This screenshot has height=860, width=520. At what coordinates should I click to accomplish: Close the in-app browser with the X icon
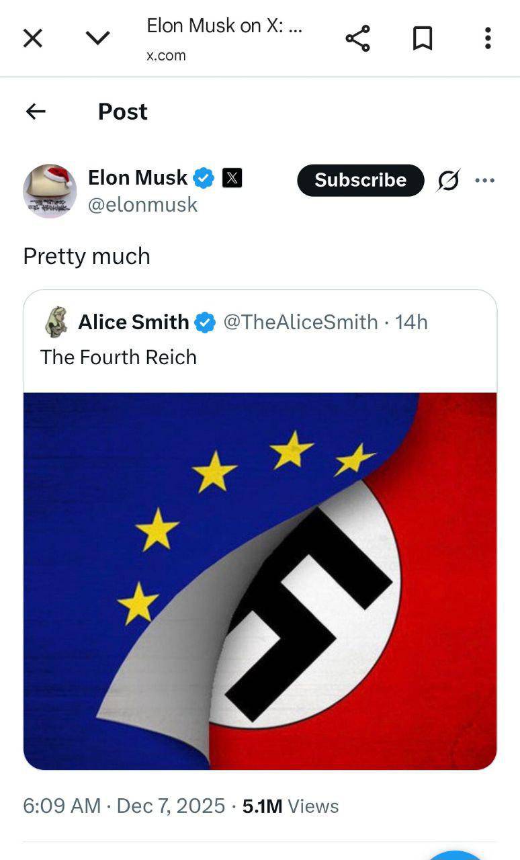pyautogui.click(x=32, y=38)
